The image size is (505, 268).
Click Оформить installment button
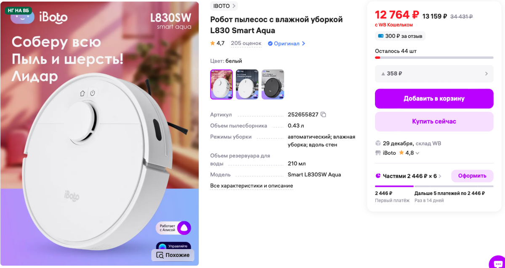click(472, 176)
